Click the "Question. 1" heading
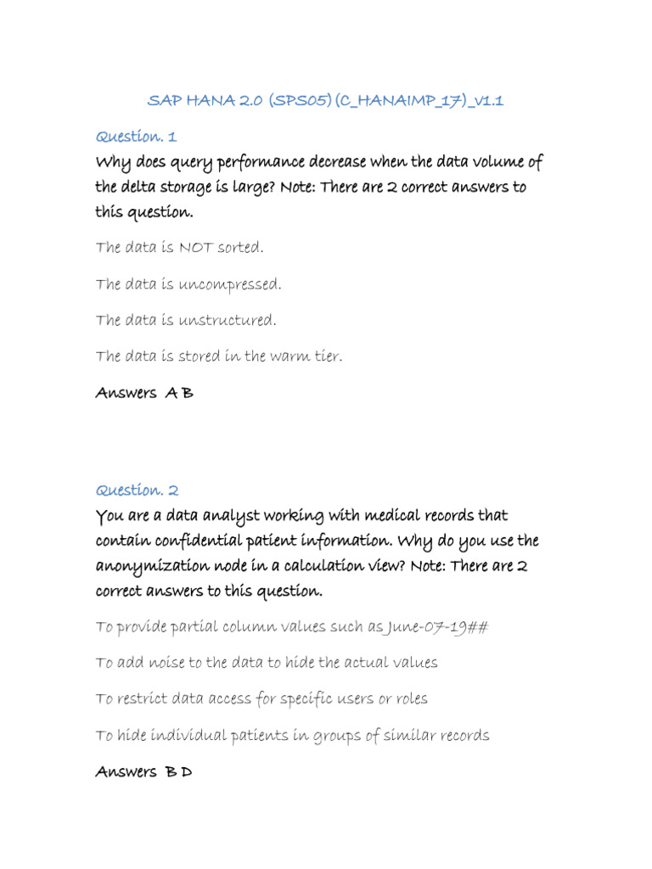 tap(136, 137)
